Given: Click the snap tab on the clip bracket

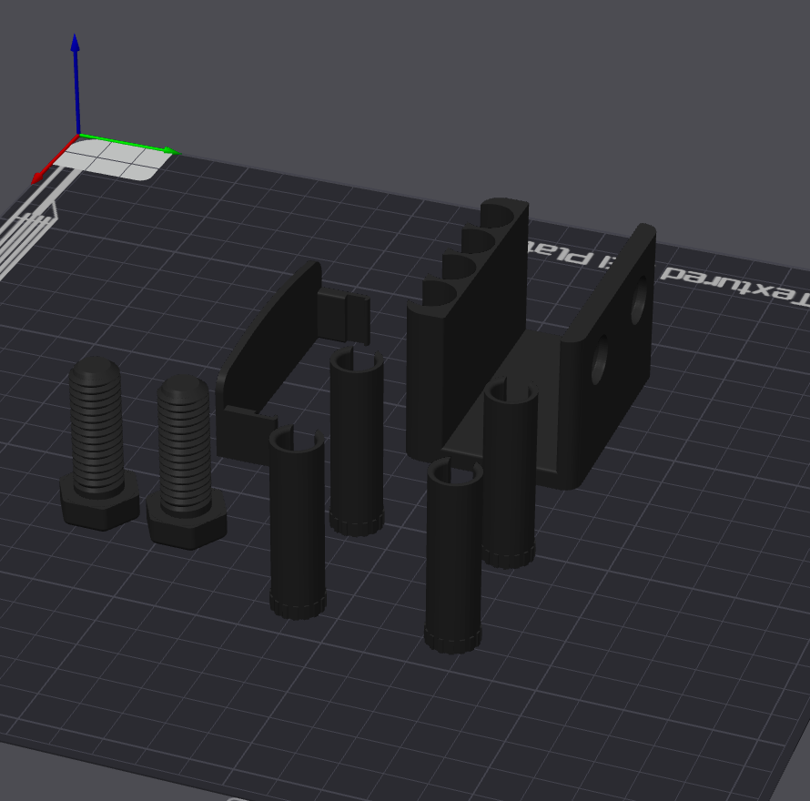Looking at the screenshot, I should 343,316.
